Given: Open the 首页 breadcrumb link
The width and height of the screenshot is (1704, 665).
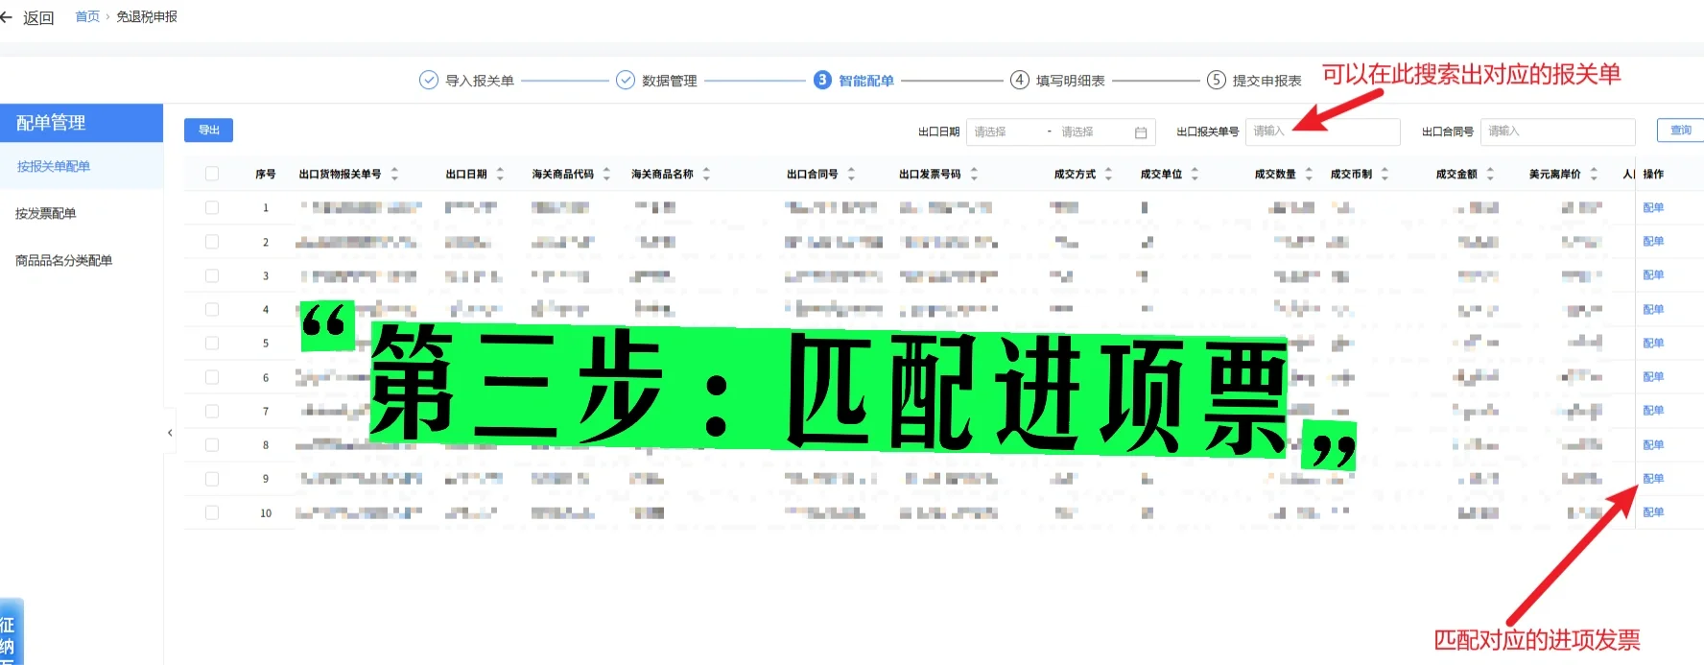Looking at the screenshot, I should coord(87,16).
